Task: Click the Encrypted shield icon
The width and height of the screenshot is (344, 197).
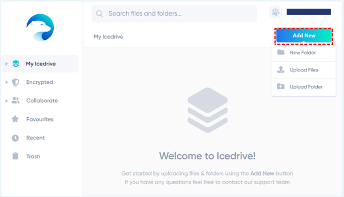Action: coord(15,82)
